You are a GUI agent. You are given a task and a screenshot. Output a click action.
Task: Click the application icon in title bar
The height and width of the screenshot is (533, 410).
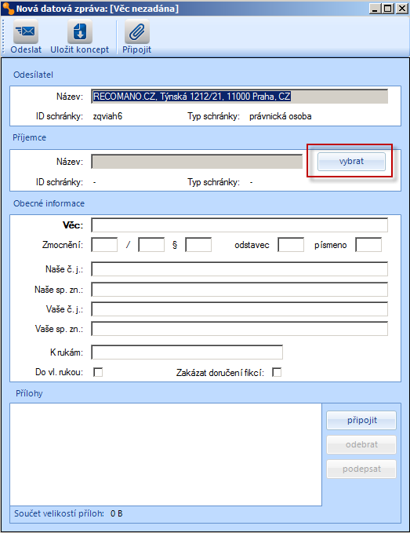[x=8, y=8]
